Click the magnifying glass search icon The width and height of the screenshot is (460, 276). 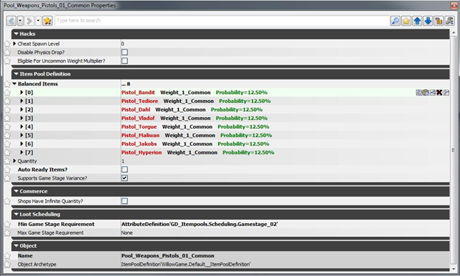coord(395,21)
